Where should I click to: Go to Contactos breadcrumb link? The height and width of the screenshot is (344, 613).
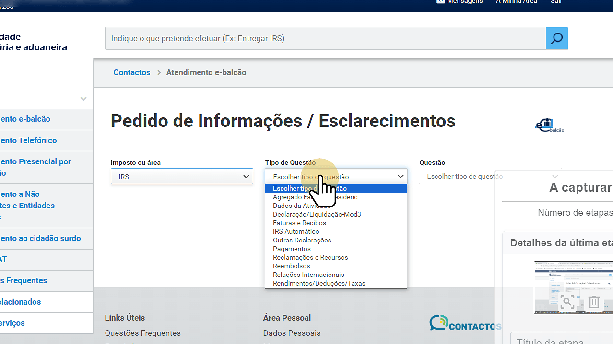click(x=132, y=73)
